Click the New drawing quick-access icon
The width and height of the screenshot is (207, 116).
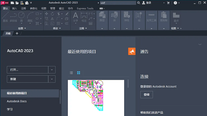point(12,3)
